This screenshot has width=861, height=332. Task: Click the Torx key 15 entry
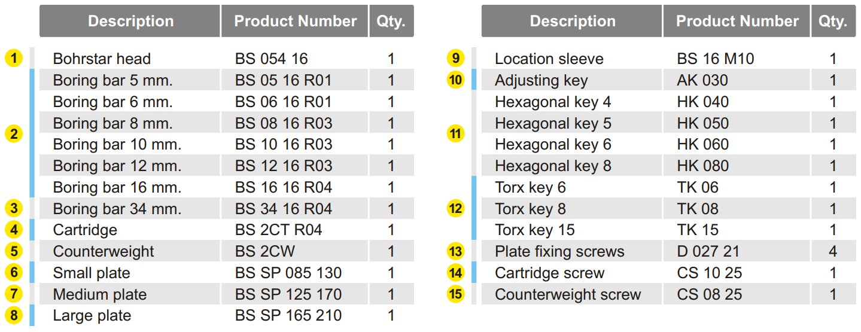click(535, 230)
